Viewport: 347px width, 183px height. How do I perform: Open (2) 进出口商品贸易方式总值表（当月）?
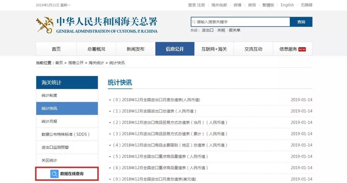pos(170,122)
